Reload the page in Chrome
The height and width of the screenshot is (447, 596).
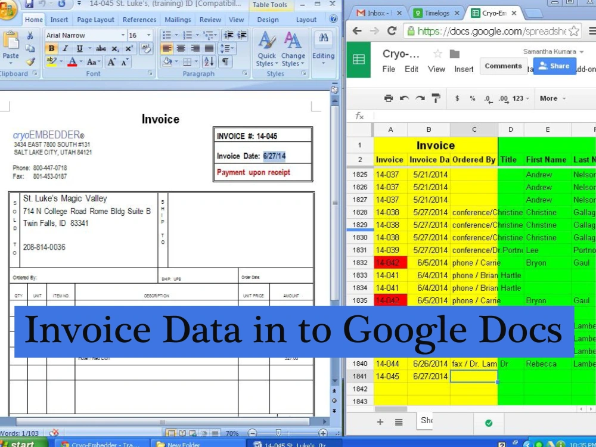392,31
